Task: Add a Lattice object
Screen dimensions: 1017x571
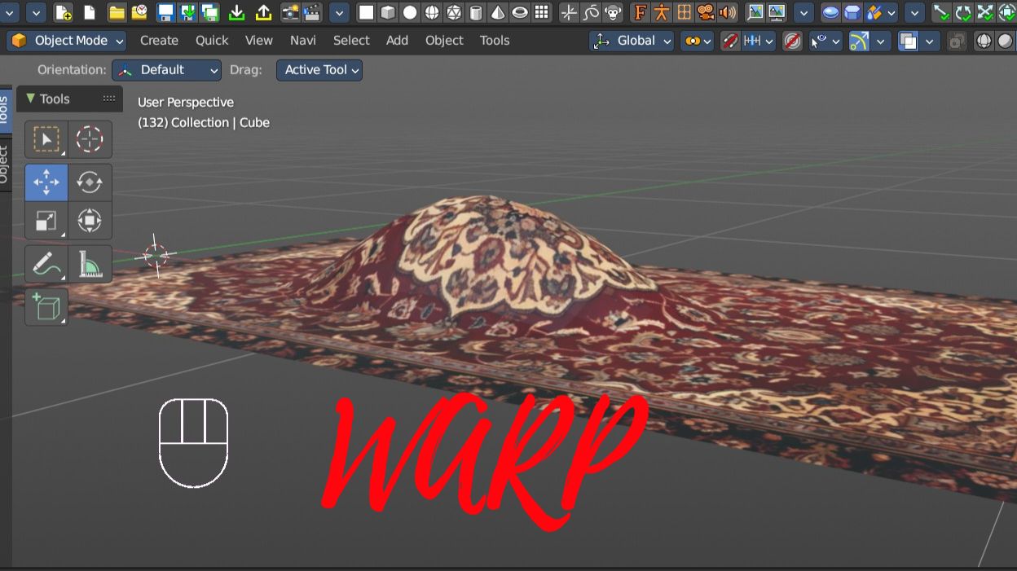Action: (x=684, y=12)
